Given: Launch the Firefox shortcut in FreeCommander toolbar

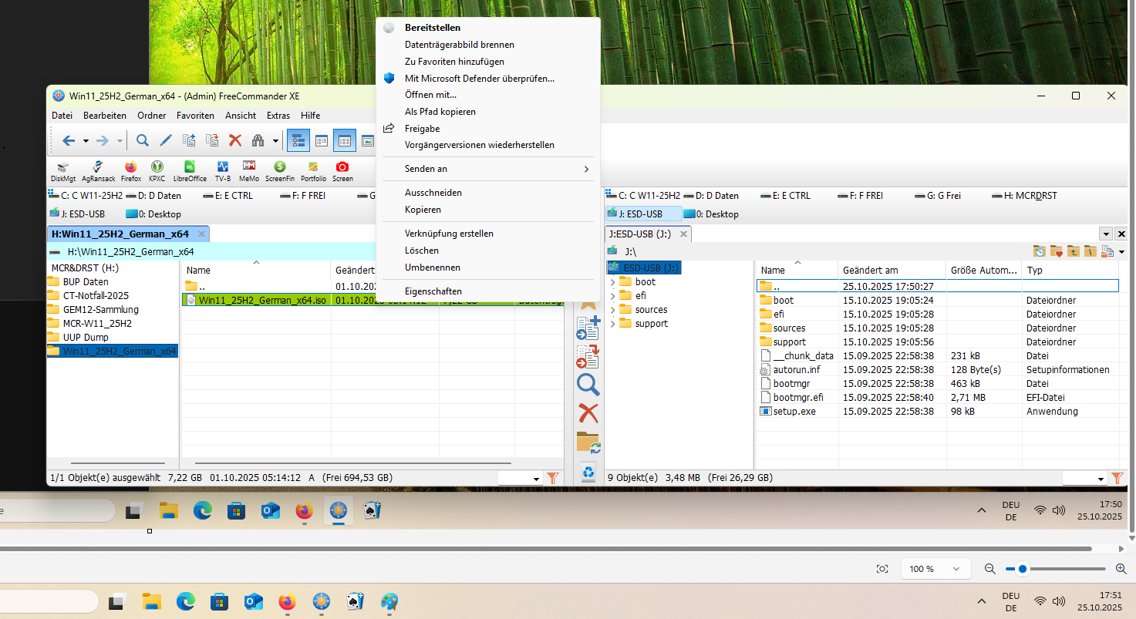Looking at the screenshot, I should [130, 171].
